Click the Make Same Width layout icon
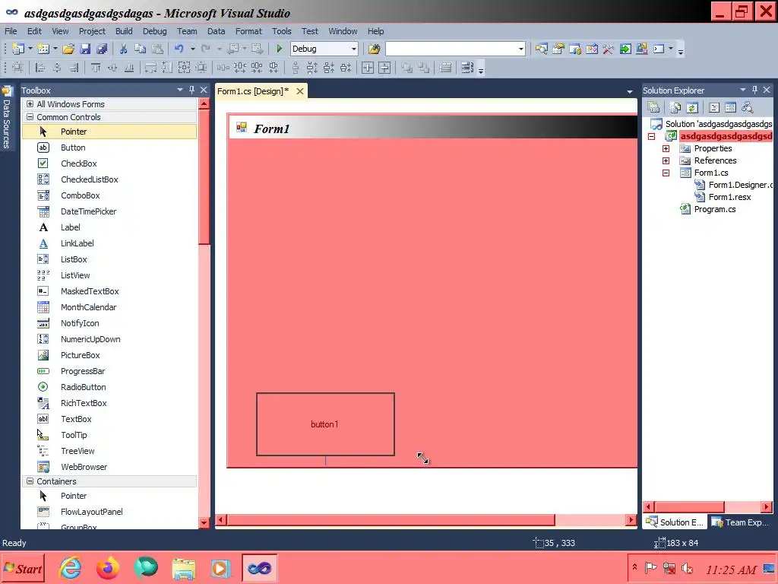The width and height of the screenshot is (778, 584). pos(150,68)
